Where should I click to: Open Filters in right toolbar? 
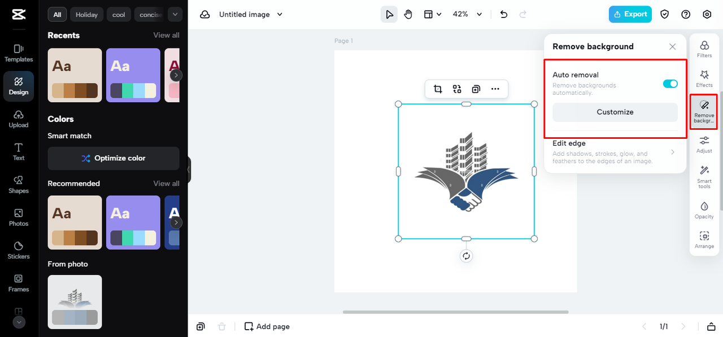pyautogui.click(x=704, y=49)
